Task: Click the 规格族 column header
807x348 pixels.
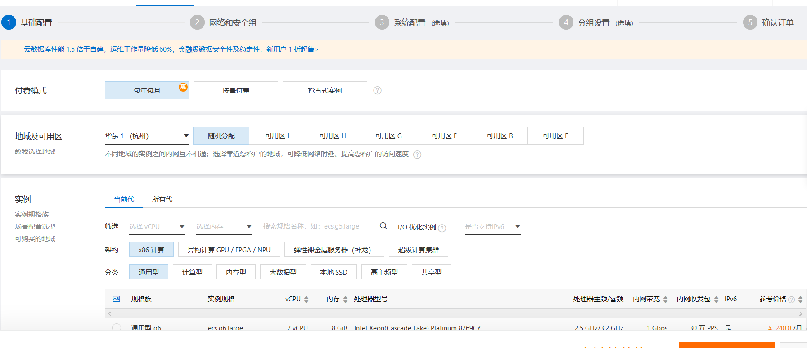Action: [141, 299]
